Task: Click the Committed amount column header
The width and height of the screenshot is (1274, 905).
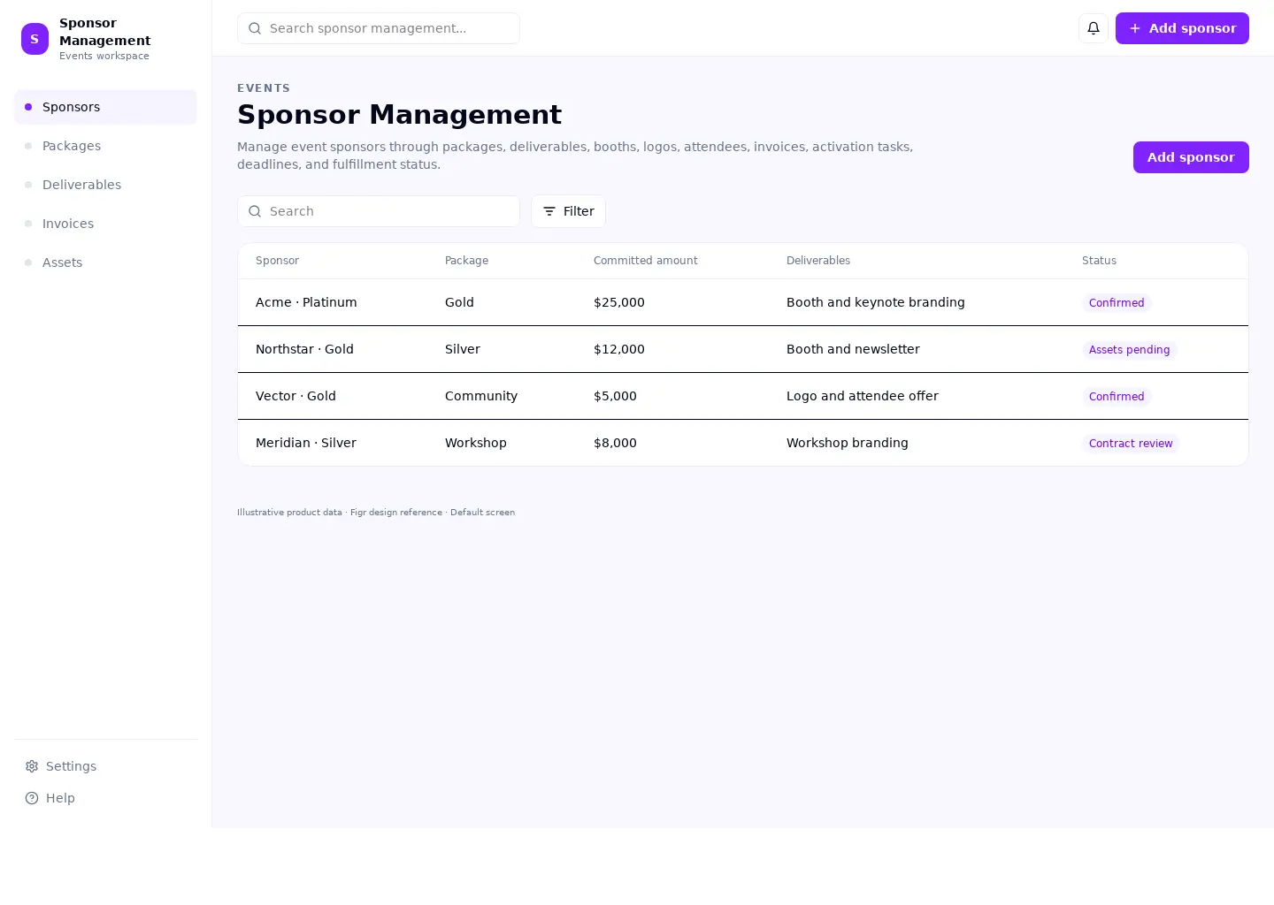Action: coord(646,261)
